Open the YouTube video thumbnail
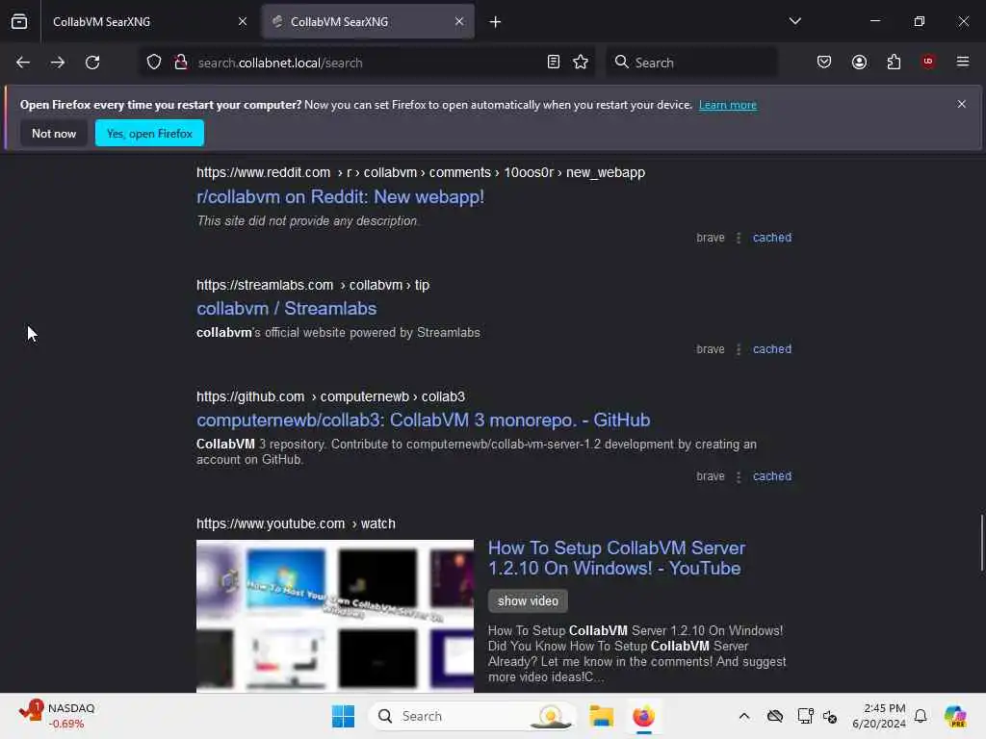The width and height of the screenshot is (986, 739). (x=335, y=616)
